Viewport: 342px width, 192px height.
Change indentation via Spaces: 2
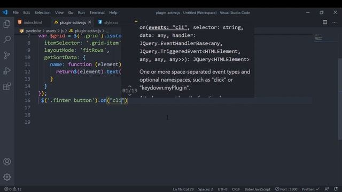[x=205, y=189]
